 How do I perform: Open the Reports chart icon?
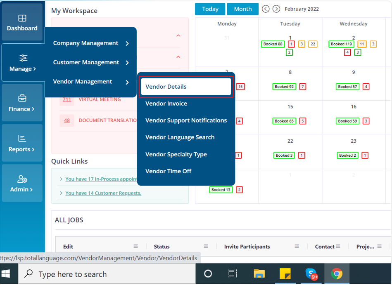[x=22, y=139]
